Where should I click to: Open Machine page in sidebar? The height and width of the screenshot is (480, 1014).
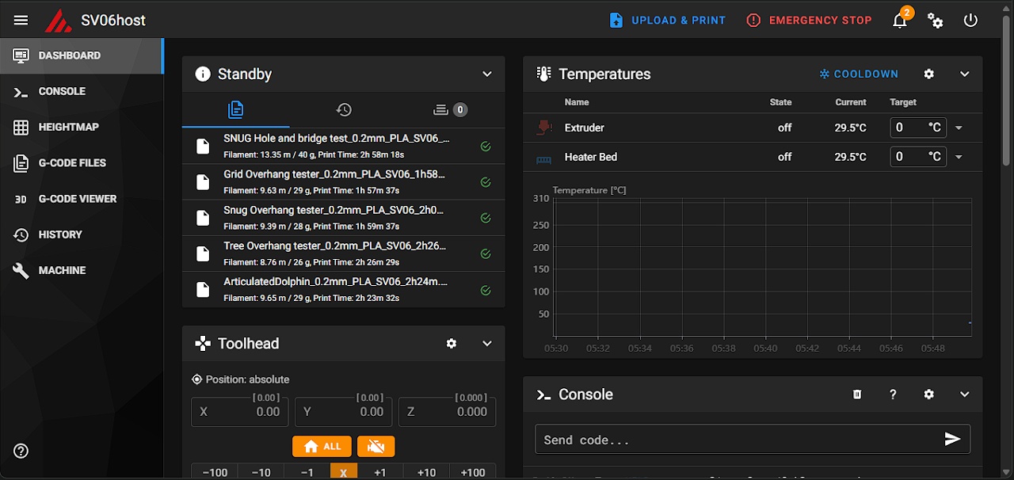point(82,270)
